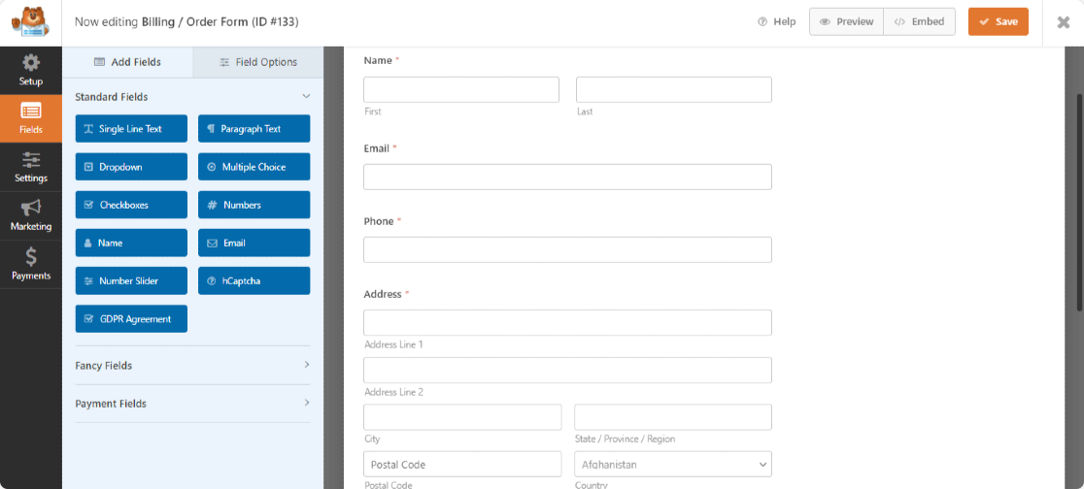The height and width of the screenshot is (489, 1084).
Task: Add an hCaptcha field
Action: coord(254,280)
